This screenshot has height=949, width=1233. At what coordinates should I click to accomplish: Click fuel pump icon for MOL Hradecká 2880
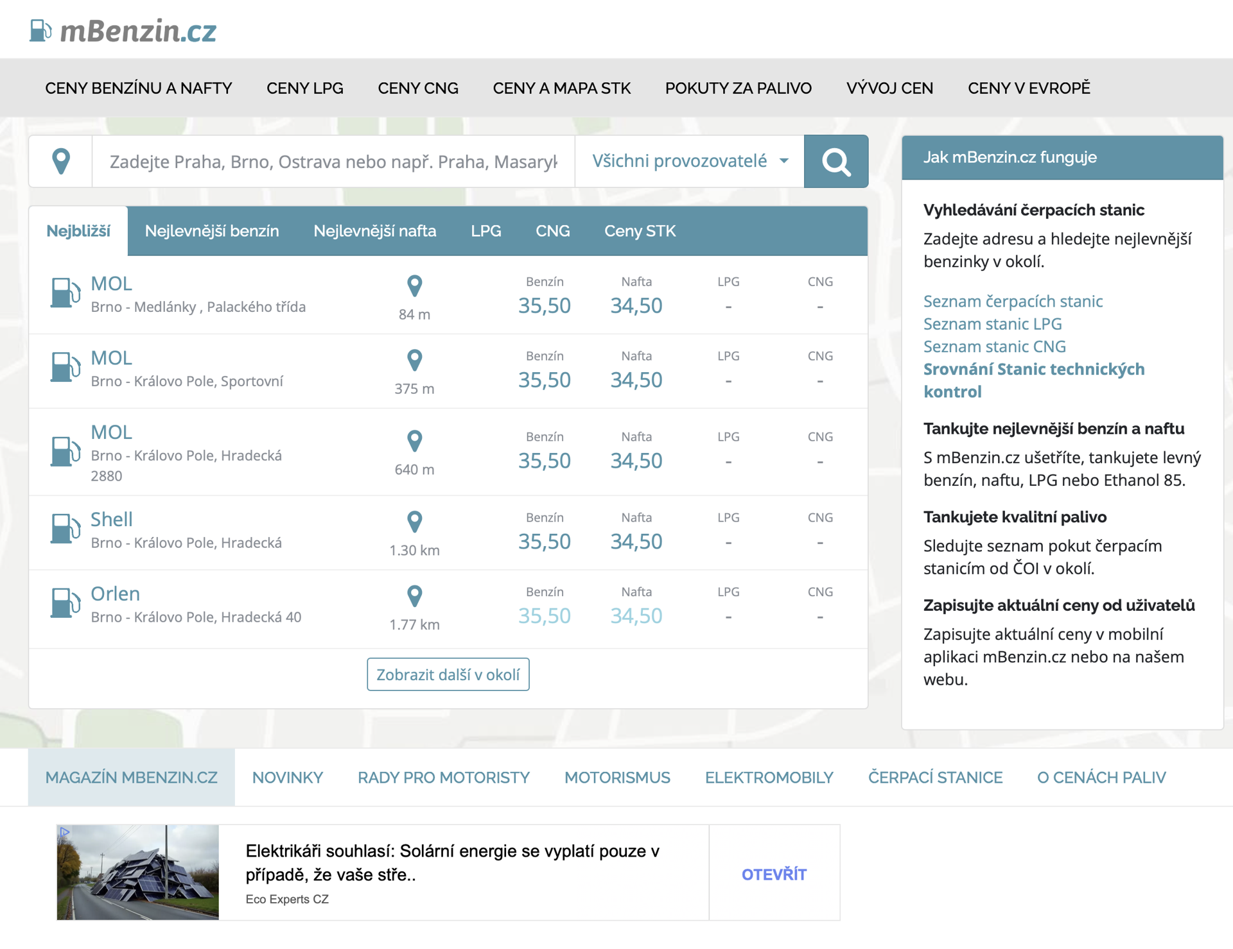pos(65,452)
